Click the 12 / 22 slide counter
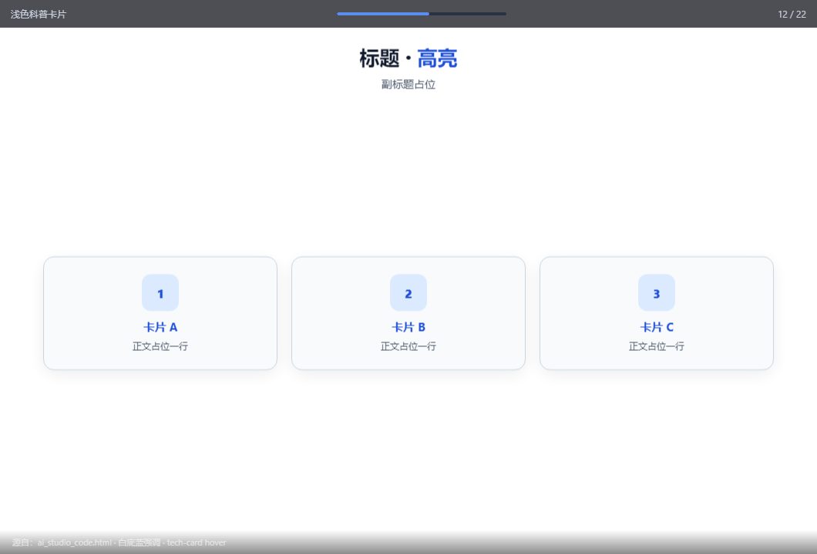817x554 pixels. 792,15
